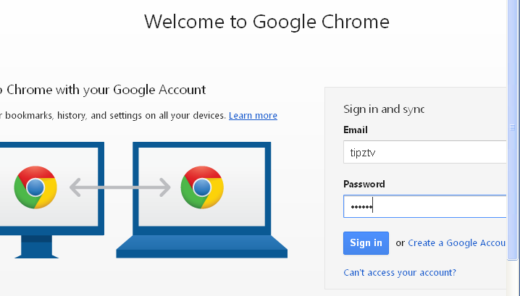Click the grip lines on the scrollbar
Screen dimensions: 520x296
click(x=512, y=127)
